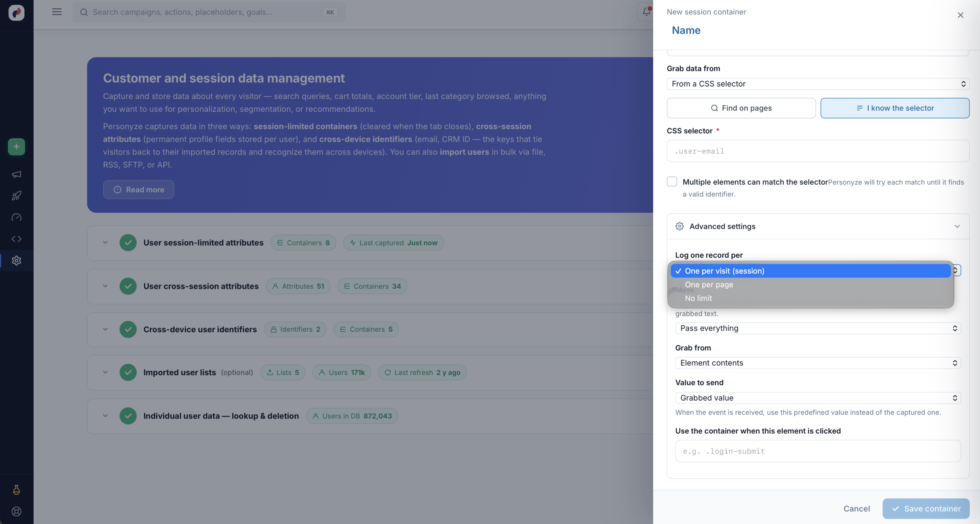This screenshot has width=980, height=524.
Task: Open the flask experiments icon in sidebar
Action: [x=16, y=490]
